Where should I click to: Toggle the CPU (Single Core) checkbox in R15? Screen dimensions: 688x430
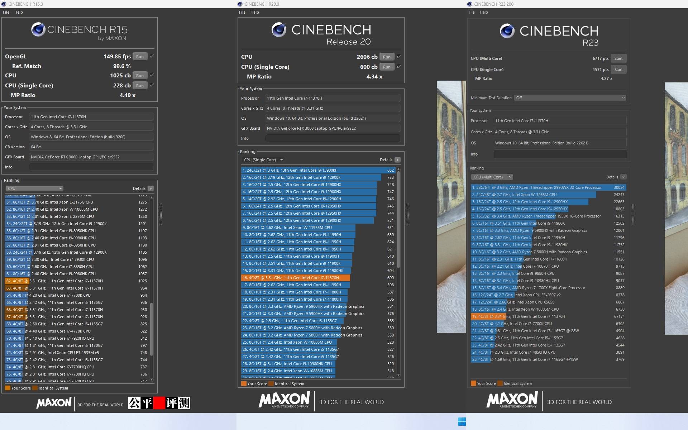point(152,85)
